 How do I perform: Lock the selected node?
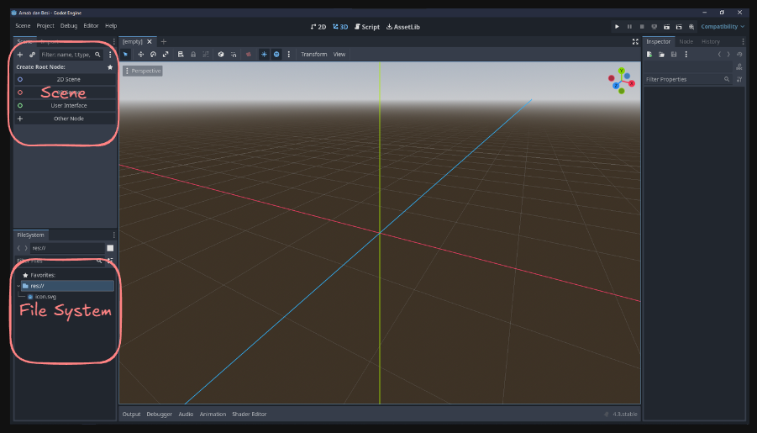click(193, 54)
